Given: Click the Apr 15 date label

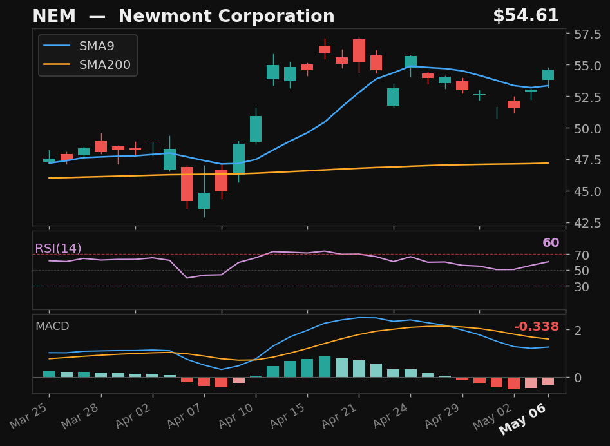Looking at the screenshot, I should click(287, 416).
